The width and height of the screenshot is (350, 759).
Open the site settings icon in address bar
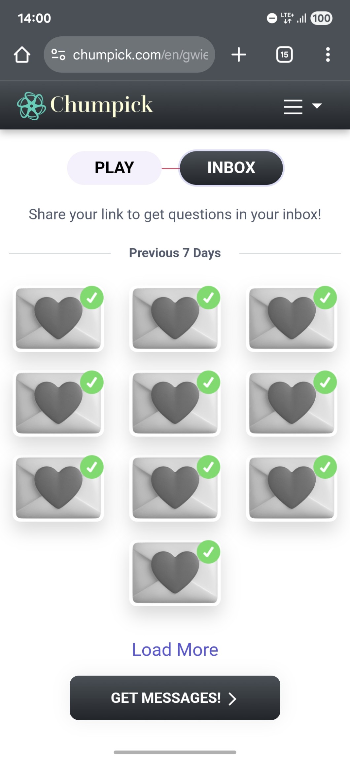pos(58,55)
